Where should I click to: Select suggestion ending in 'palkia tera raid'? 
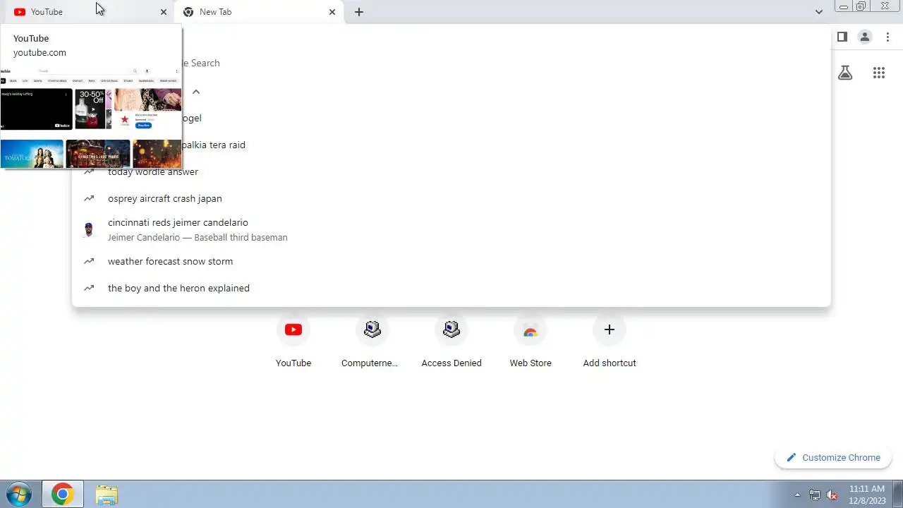(451, 145)
